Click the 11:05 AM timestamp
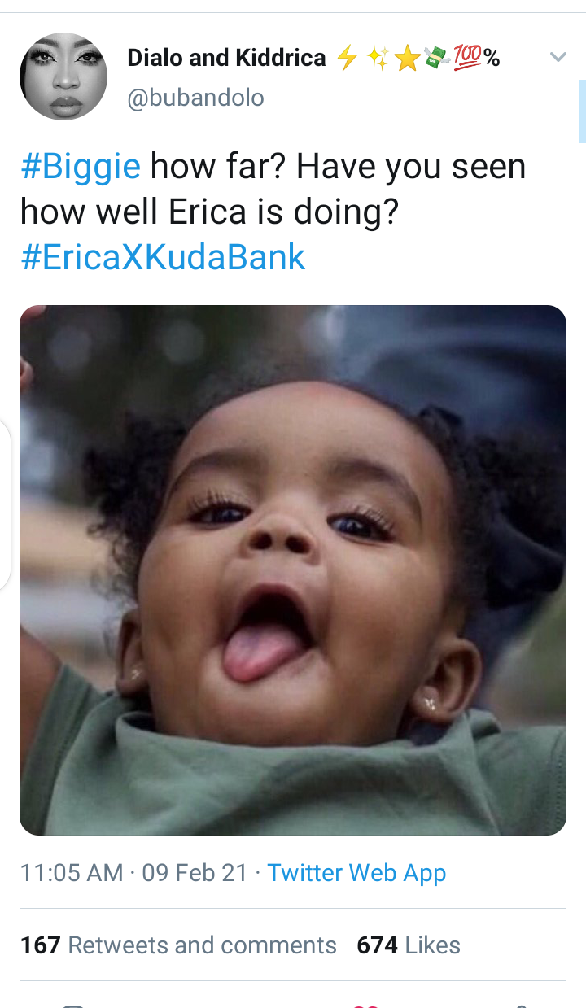 (72, 873)
